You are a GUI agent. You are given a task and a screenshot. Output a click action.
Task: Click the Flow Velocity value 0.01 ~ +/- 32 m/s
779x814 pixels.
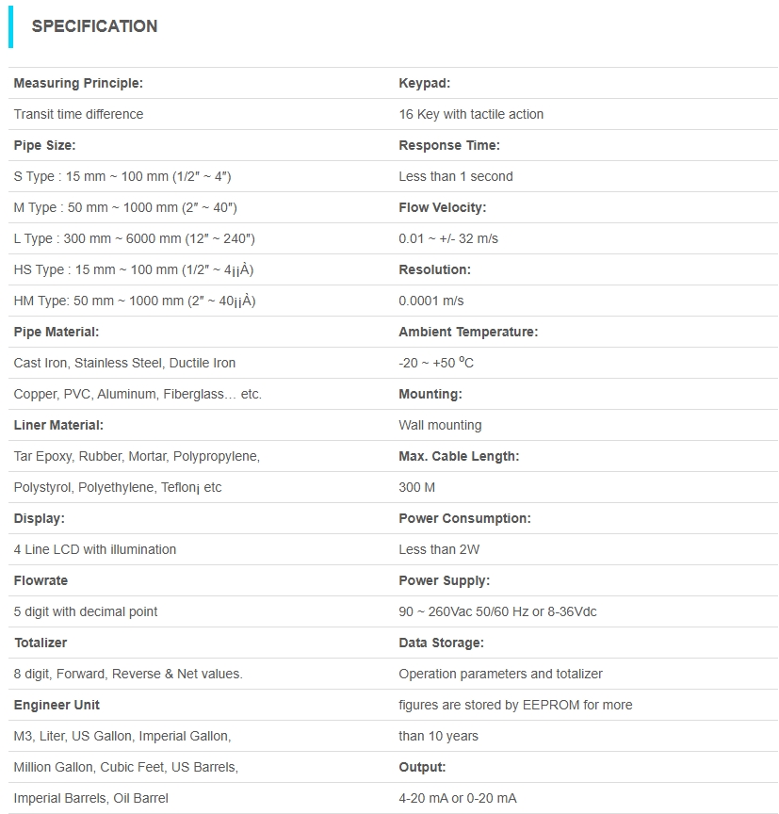pyautogui.click(x=448, y=238)
